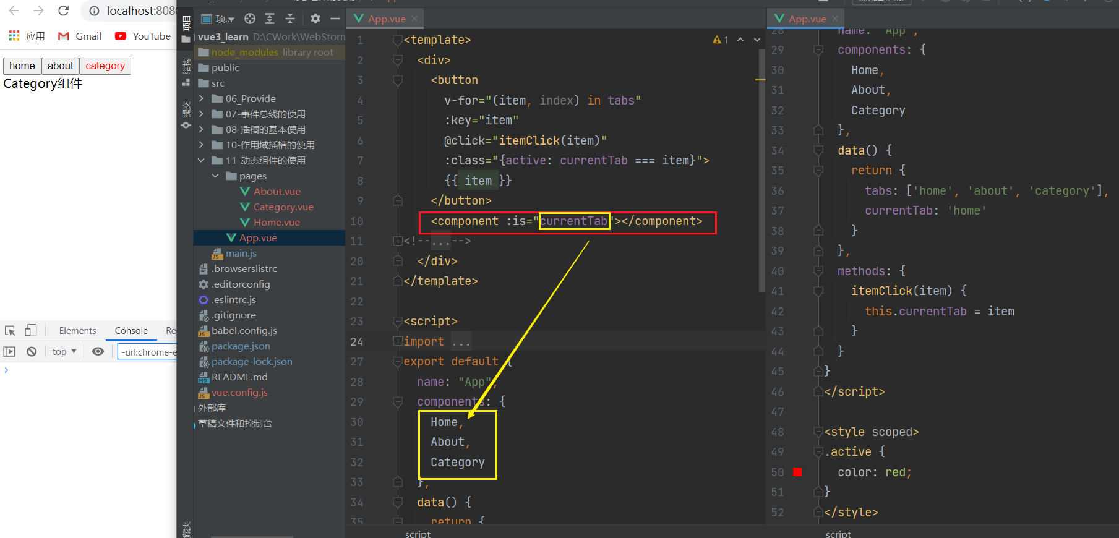Switch to the DevTools Elements tab
Image resolution: width=1119 pixels, height=538 pixels.
tap(77, 331)
